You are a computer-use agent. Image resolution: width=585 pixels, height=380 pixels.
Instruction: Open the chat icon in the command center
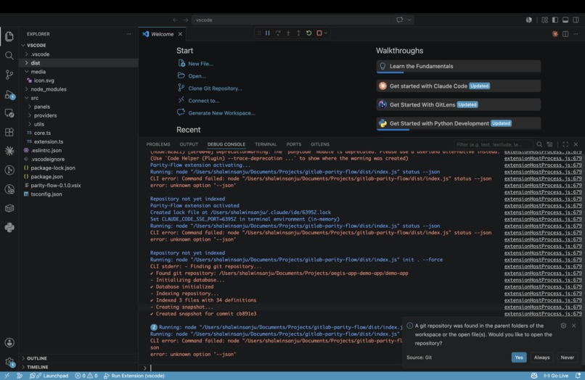coord(400,20)
